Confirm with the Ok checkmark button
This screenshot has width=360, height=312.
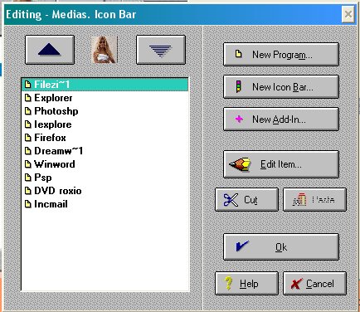[281, 246]
